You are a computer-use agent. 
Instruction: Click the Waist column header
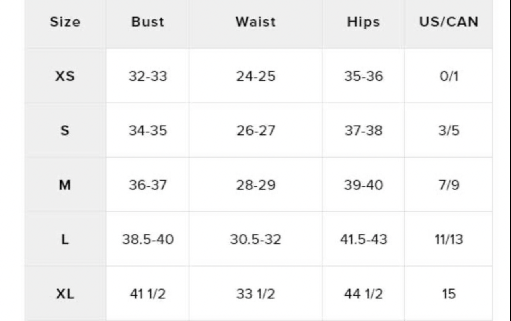tap(255, 22)
